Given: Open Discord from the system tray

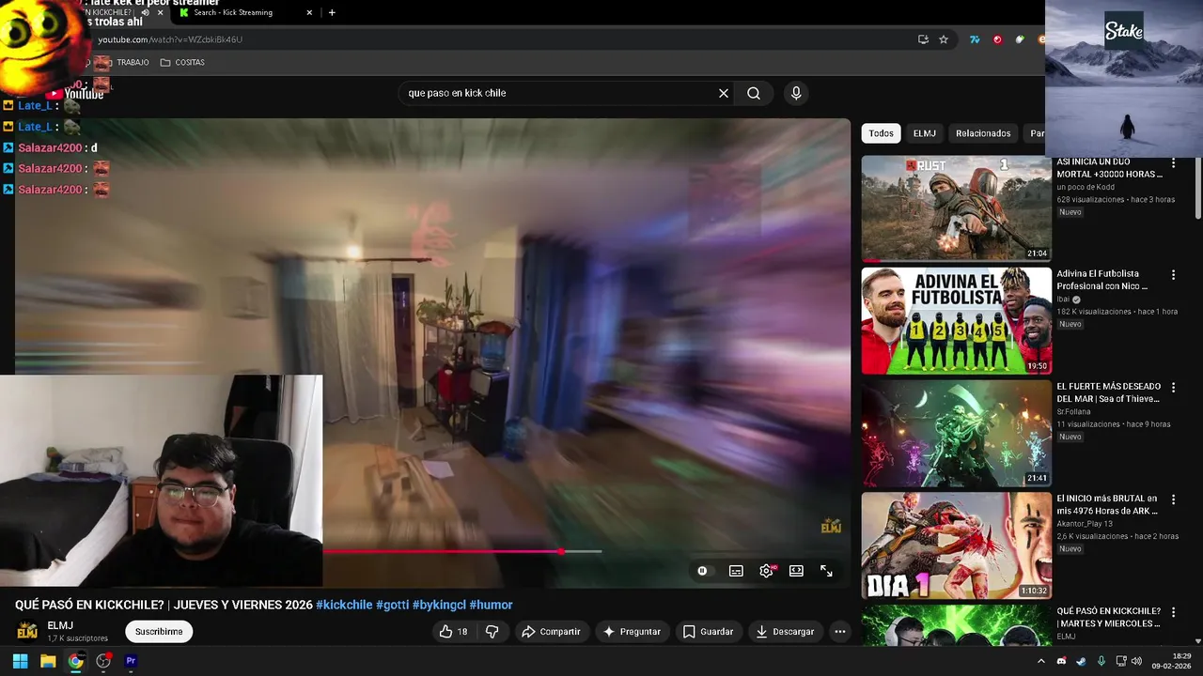Looking at the screenshot, I should [x=1062, y=661].
